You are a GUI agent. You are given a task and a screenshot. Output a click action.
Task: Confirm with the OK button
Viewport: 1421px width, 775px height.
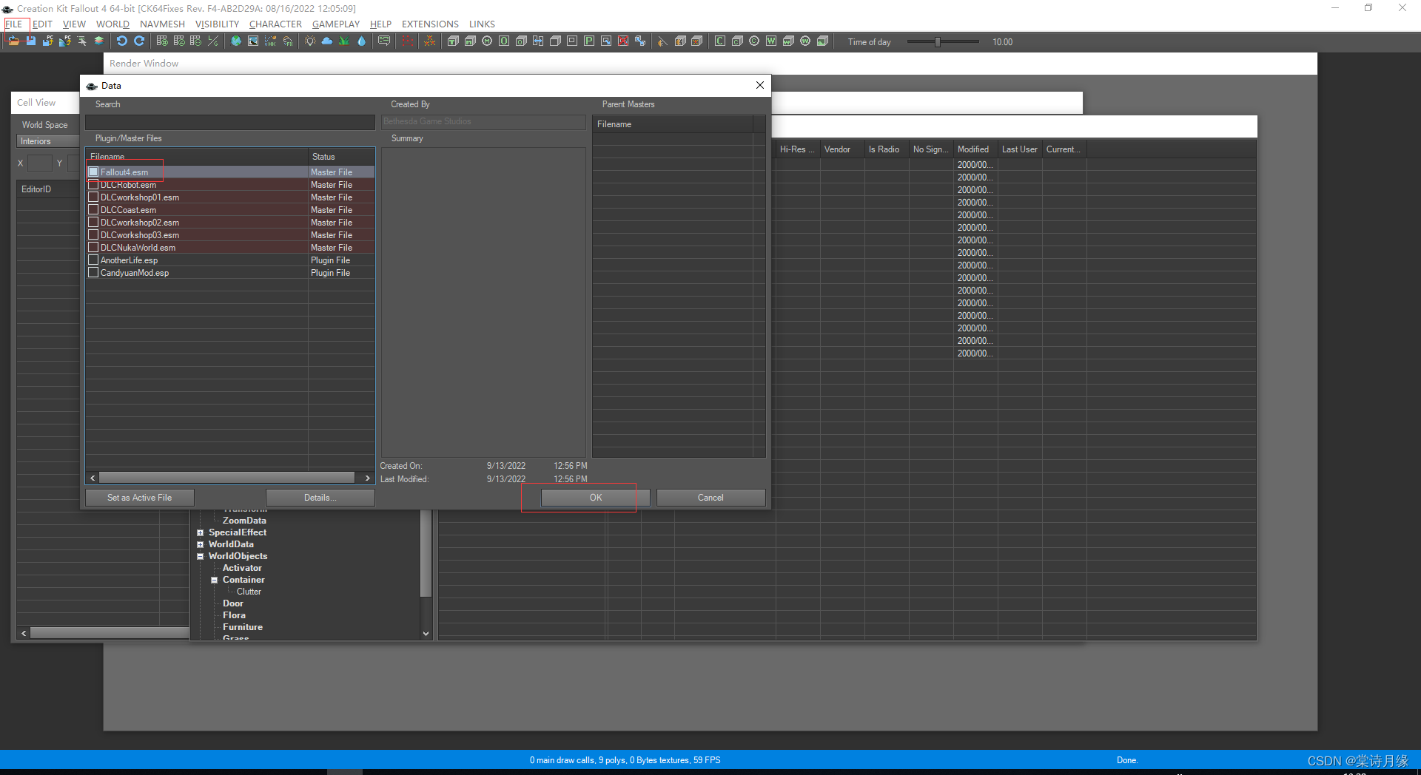(596, 498)
